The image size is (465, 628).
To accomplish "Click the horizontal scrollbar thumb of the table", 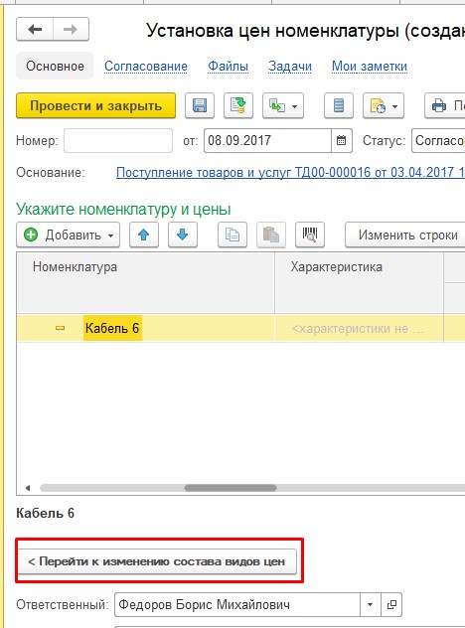I will [231, 488].
